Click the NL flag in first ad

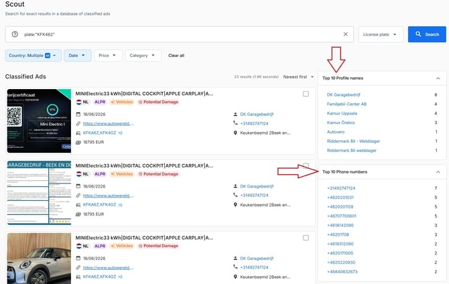(x=79, y=102)
